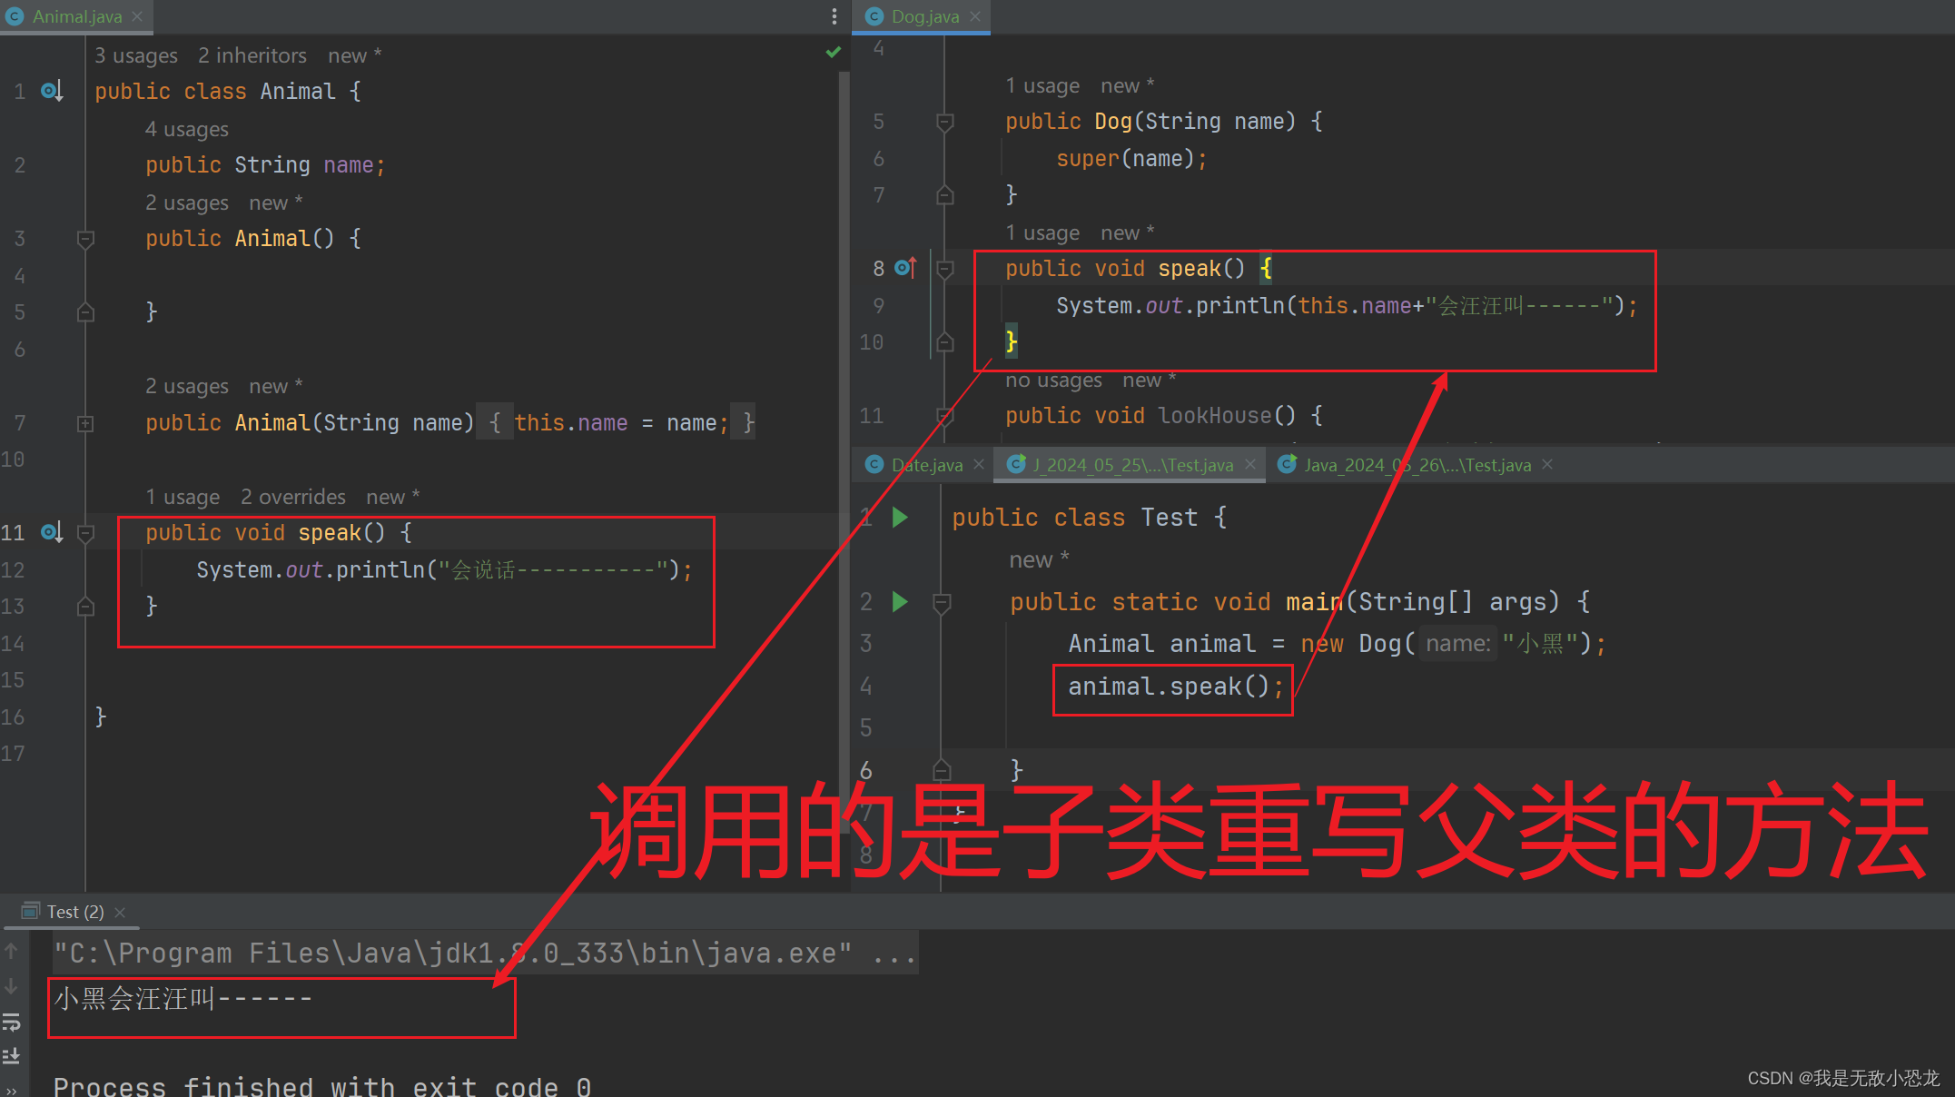Click the inheritors gutter icon for class Animal

pos(53,91)
